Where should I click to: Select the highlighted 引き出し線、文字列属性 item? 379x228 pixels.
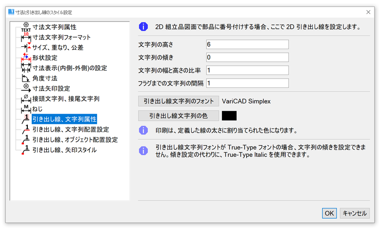65,119
